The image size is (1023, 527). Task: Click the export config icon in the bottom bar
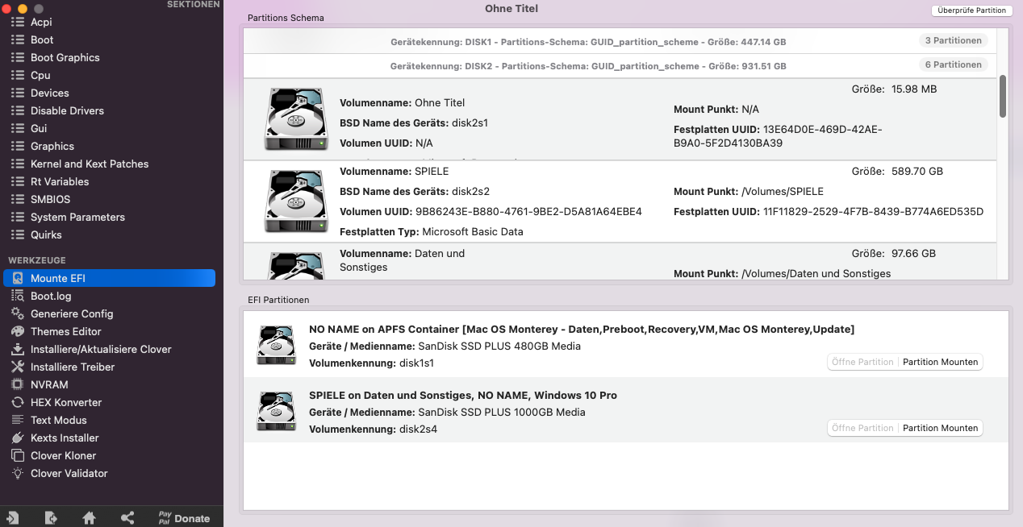pyautogui.click(x=51, y=518)
